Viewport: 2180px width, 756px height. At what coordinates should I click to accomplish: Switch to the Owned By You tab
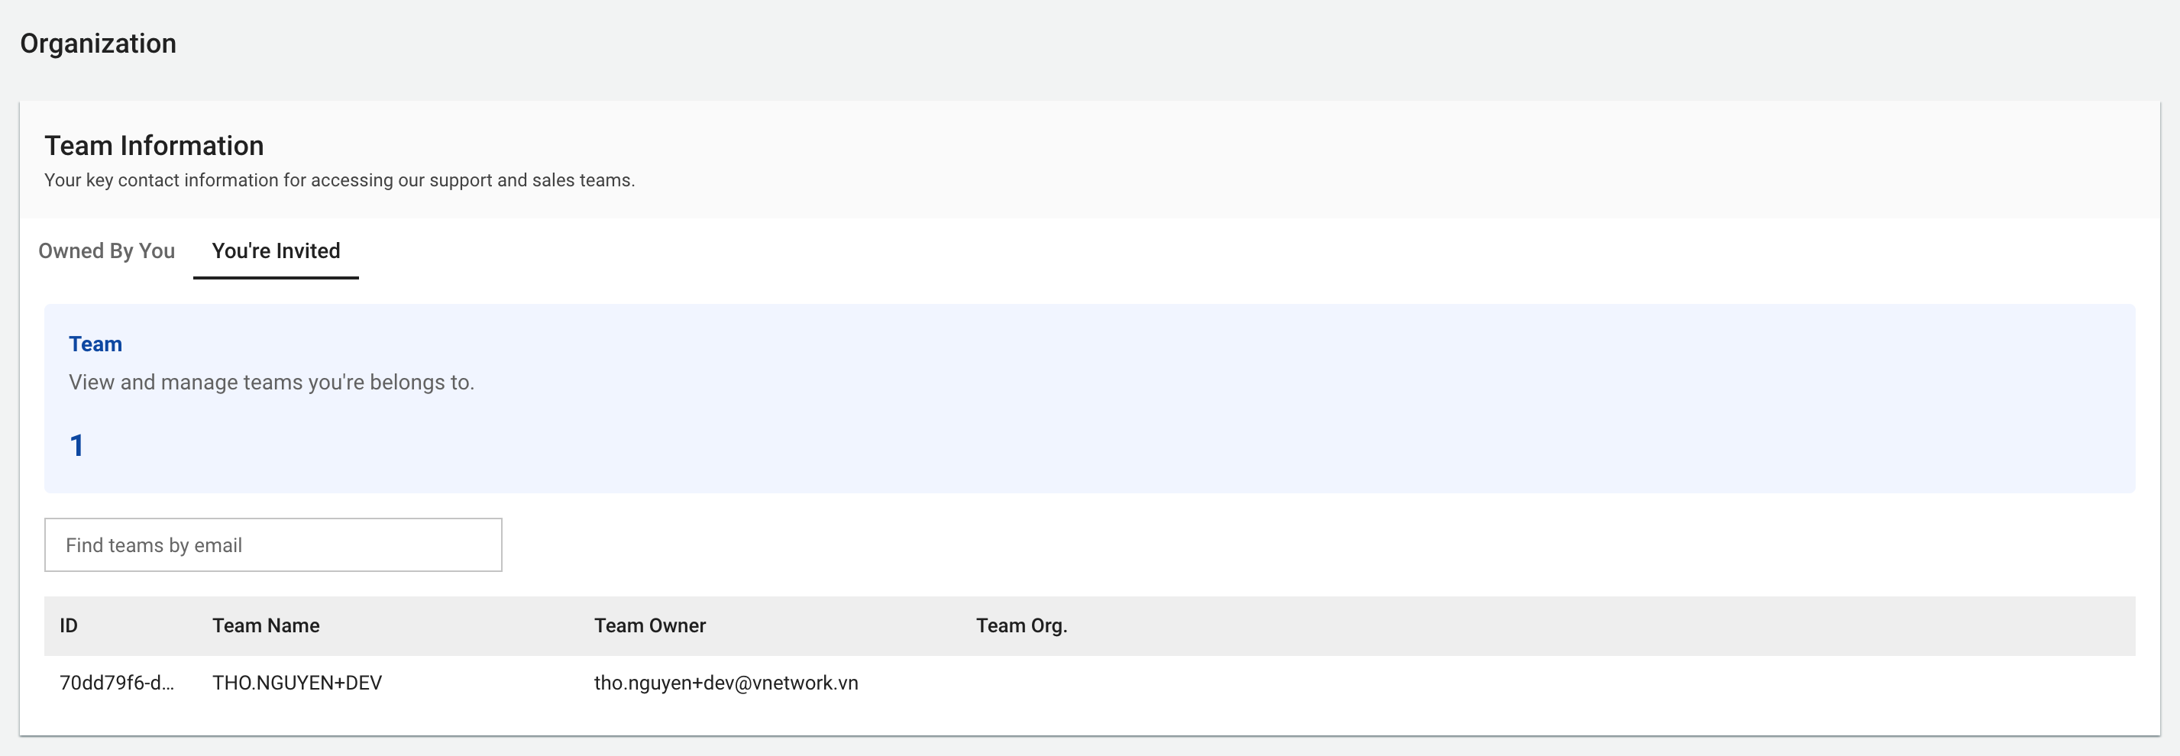107,250
